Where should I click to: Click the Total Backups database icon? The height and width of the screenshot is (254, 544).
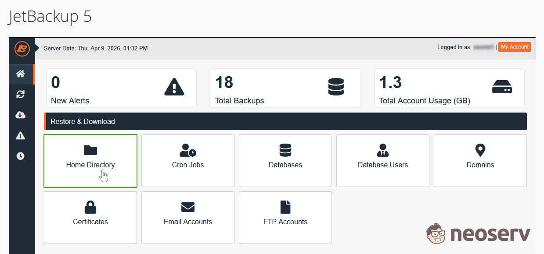(x=336, y=87)
